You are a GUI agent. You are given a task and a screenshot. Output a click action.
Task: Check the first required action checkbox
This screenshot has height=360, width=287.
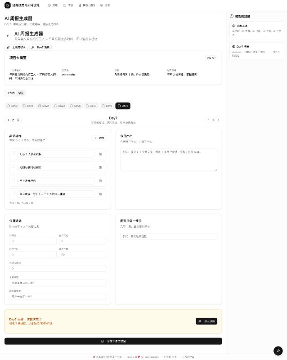coord(13,153)
